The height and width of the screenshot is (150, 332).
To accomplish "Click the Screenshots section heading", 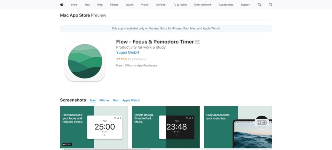I will pos(73,100).
